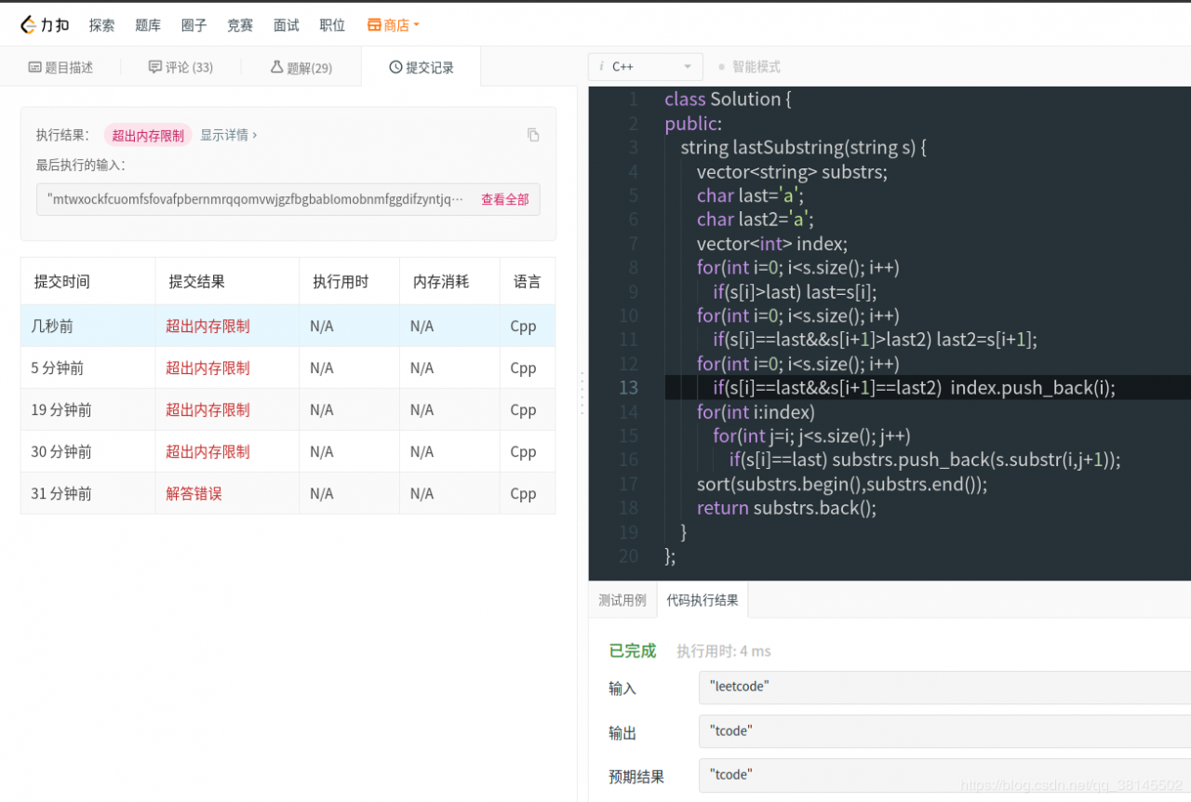The image size is (1191, 802).
Task: Click the 'vector<string> substrs;' code line
Action: [792, 171]
